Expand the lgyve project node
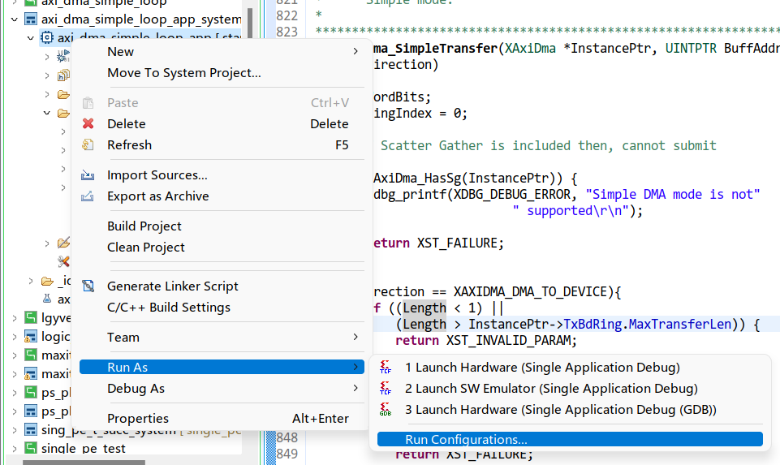The image size is (780, 465). (15, 318)
